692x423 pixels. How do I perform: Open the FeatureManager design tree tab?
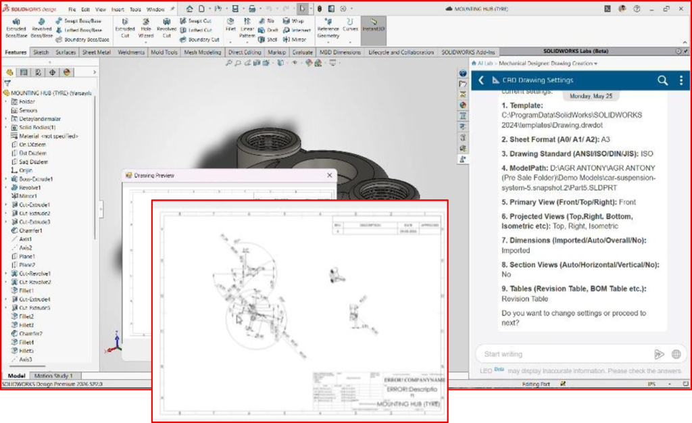(9, 72)
